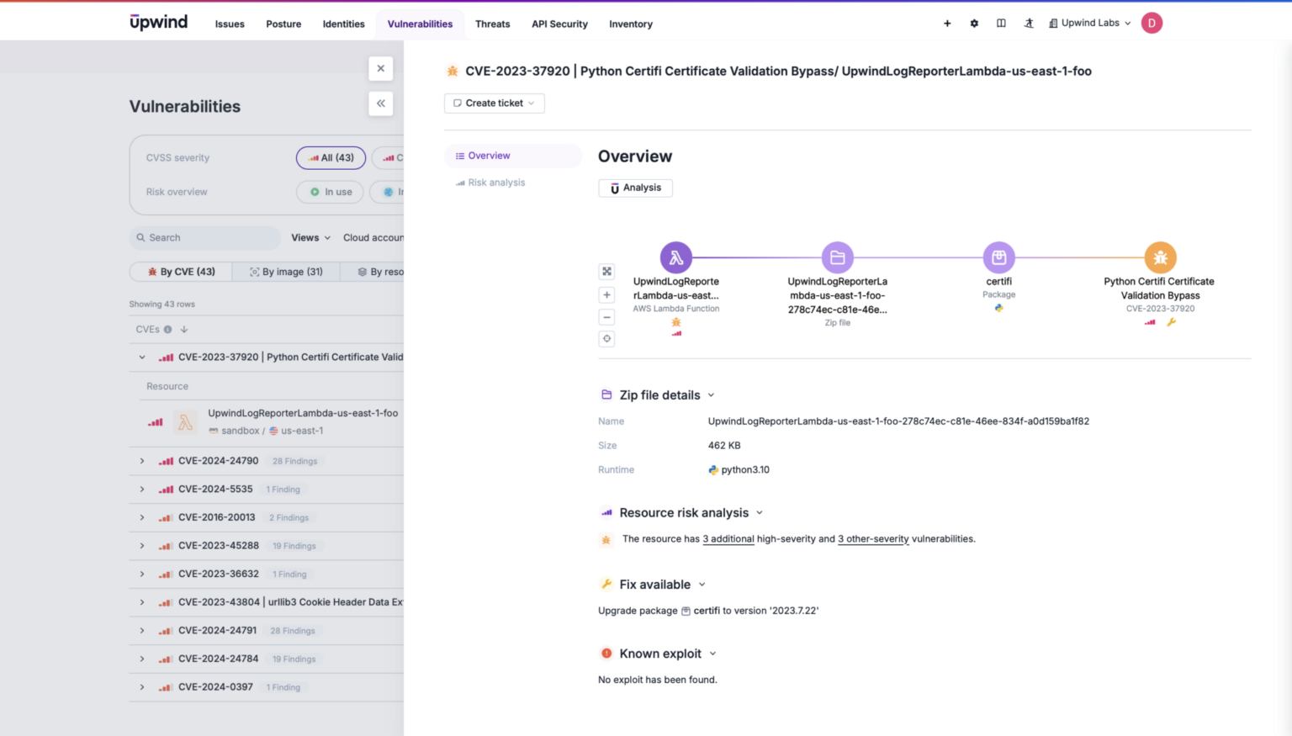Collapse the CVE-2023-37920 row in the list
1292x736 pixels.
tap(141, 357)
